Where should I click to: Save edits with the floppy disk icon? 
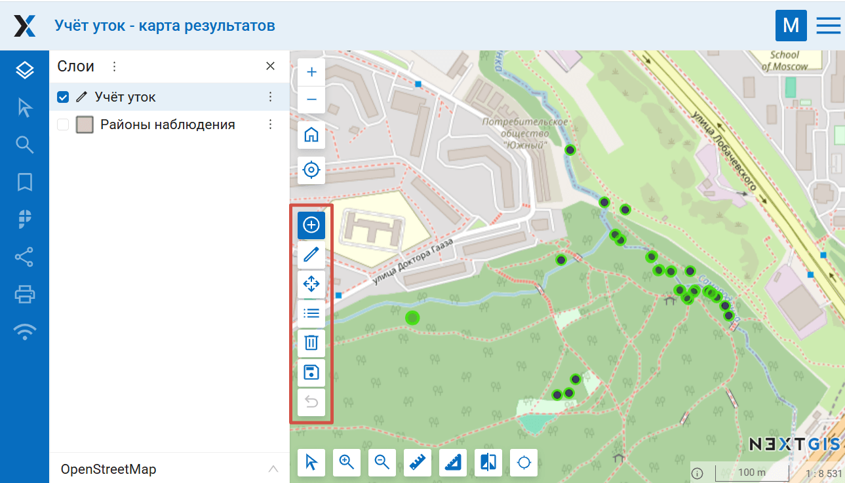(311, 373)
